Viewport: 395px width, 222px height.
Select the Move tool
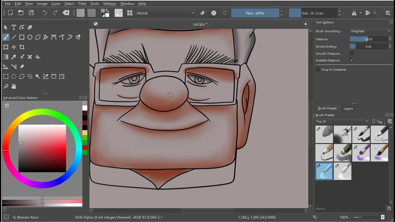pyautogui.click(x=14, y=47)
